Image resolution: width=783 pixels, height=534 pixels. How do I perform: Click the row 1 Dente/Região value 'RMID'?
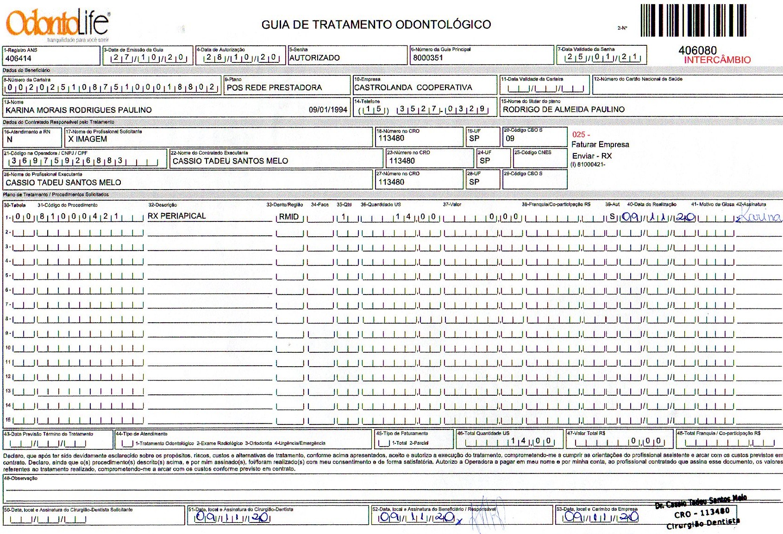(288, 217)
